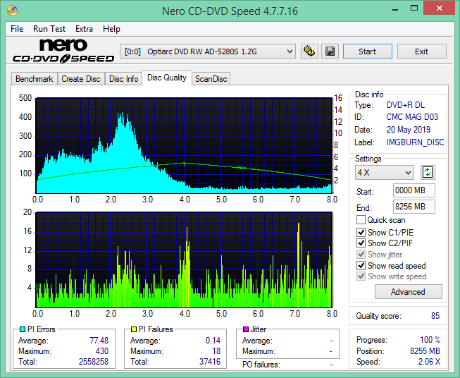Viewport: 460px width, 378px height.
Task: Click the magenta Jitter legend square
Action: click(246, 329)
